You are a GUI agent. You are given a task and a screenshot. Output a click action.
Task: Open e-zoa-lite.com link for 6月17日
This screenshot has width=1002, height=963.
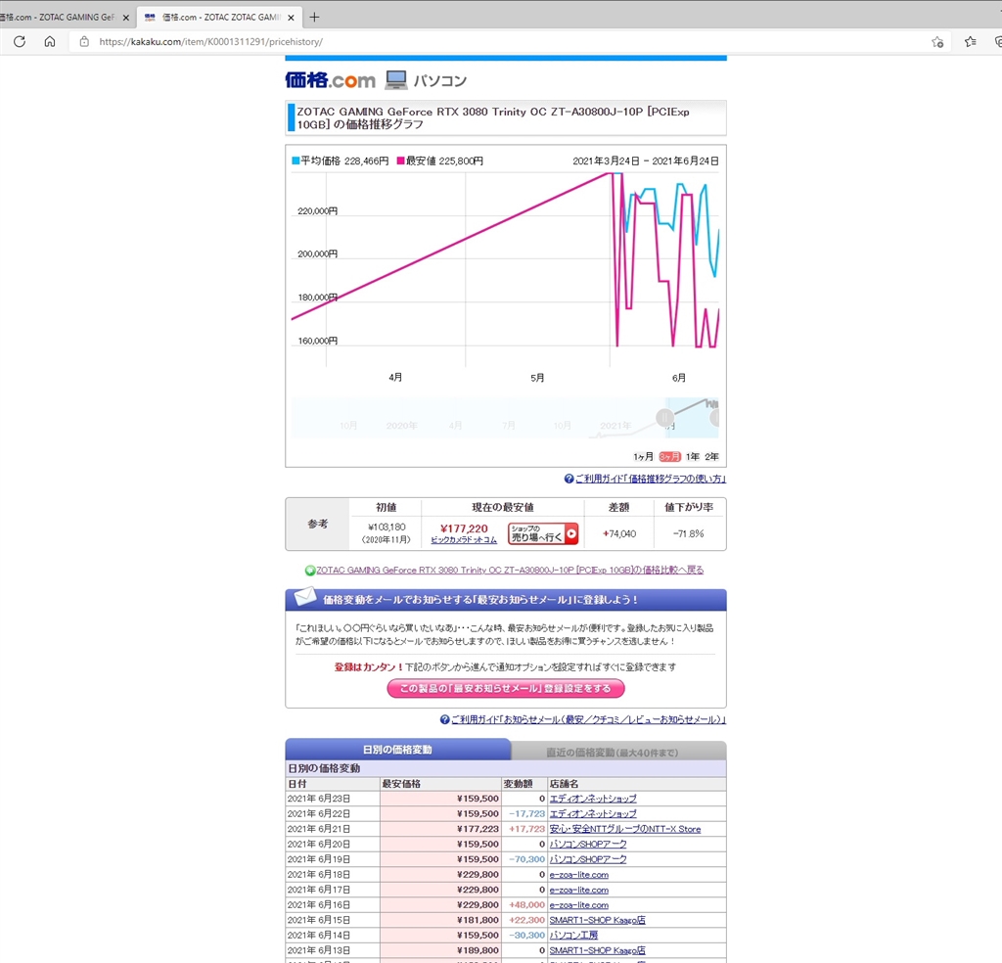click(579, 891)
